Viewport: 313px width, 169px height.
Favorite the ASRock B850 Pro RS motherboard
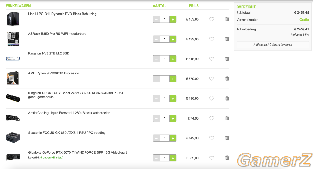click(212, 39)
